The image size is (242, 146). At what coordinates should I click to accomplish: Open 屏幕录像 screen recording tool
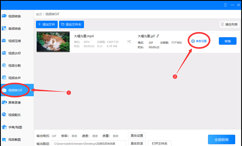(15, 103)
